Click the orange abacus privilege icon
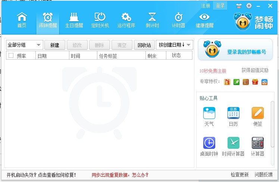Viewport: 279px width, 182px height. [246, 82]
